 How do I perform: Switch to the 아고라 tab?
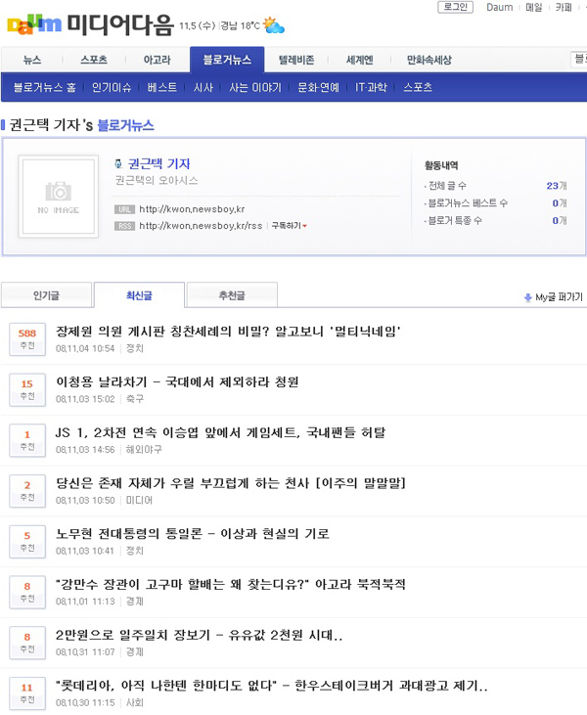coord(157,60)
